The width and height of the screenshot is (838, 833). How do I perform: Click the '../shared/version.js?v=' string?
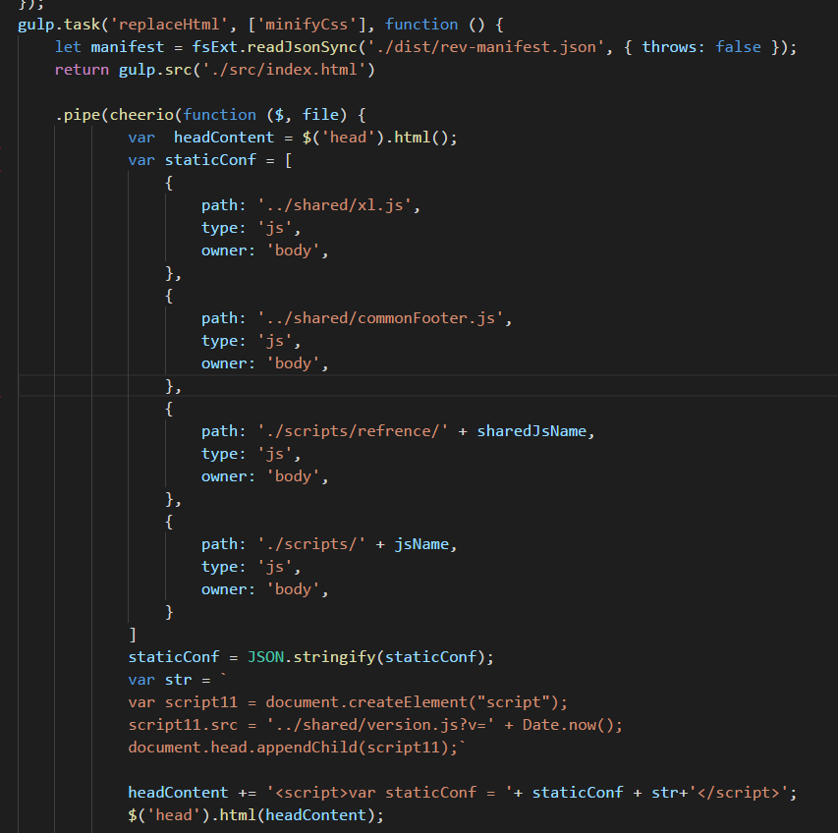point(380,725)
